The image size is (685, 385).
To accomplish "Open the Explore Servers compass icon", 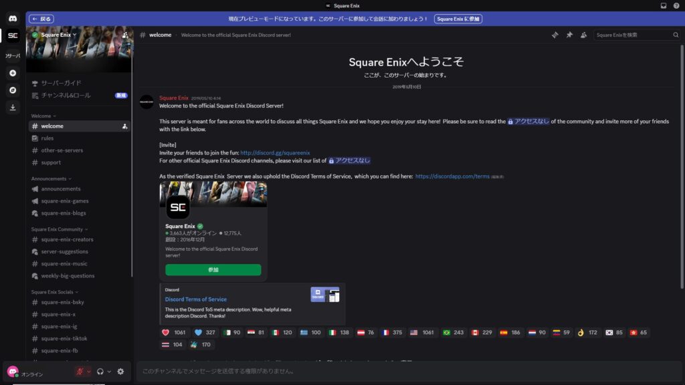I will coord(13,88).
